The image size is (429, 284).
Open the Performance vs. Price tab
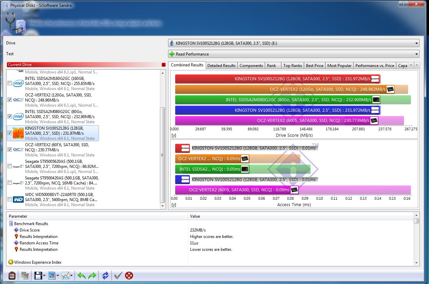375,66
